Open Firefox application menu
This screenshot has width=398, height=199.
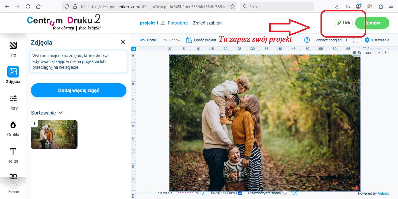[x=391, y=6]
